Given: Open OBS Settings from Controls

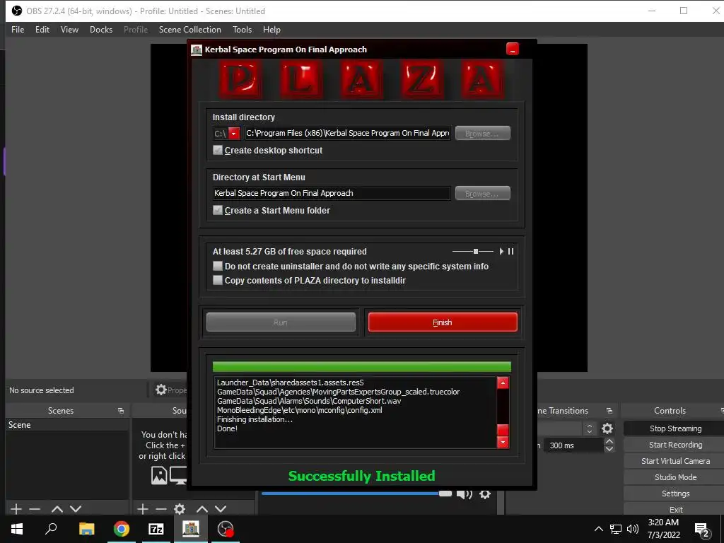Looking at the screenshot, I should [x=675, y=494].
